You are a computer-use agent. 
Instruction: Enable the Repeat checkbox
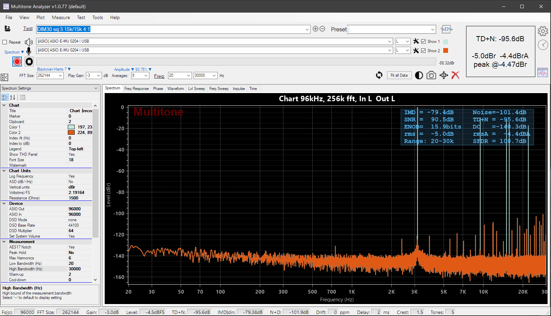5,42
